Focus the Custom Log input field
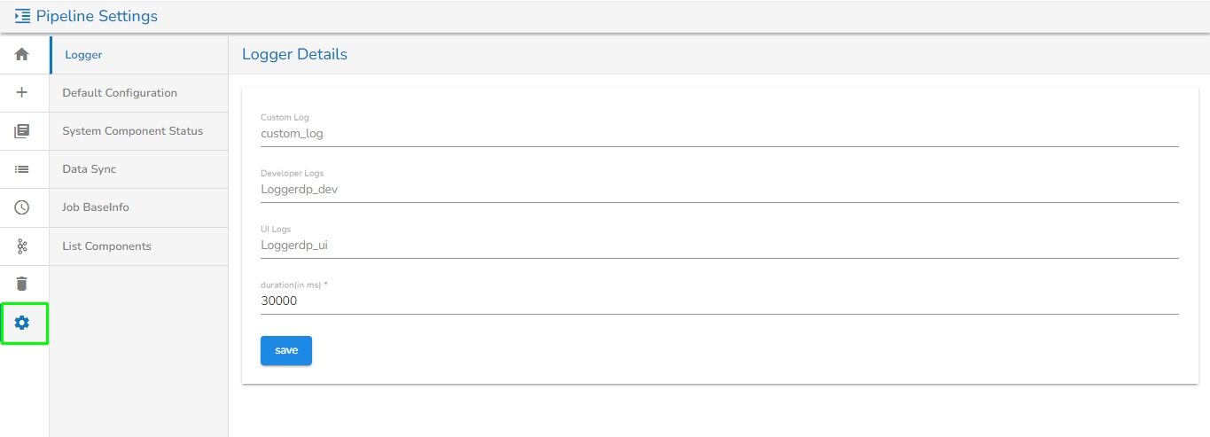The width and height of the screenshot is (1210, 437). point(718,134)
